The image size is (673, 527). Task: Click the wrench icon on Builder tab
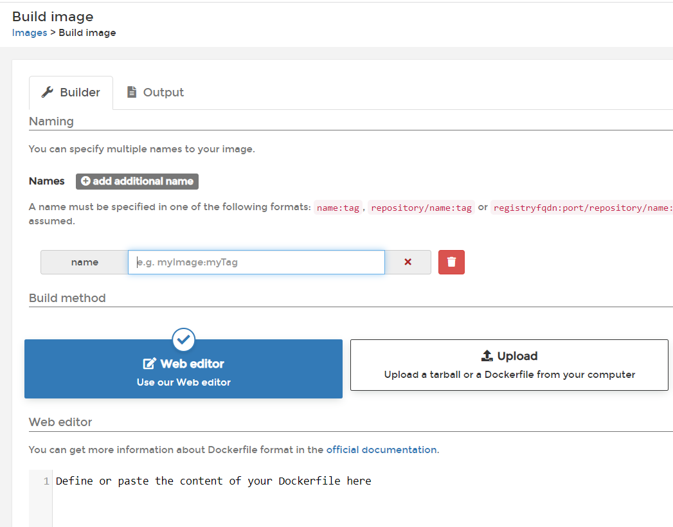[x=47, y=92]
